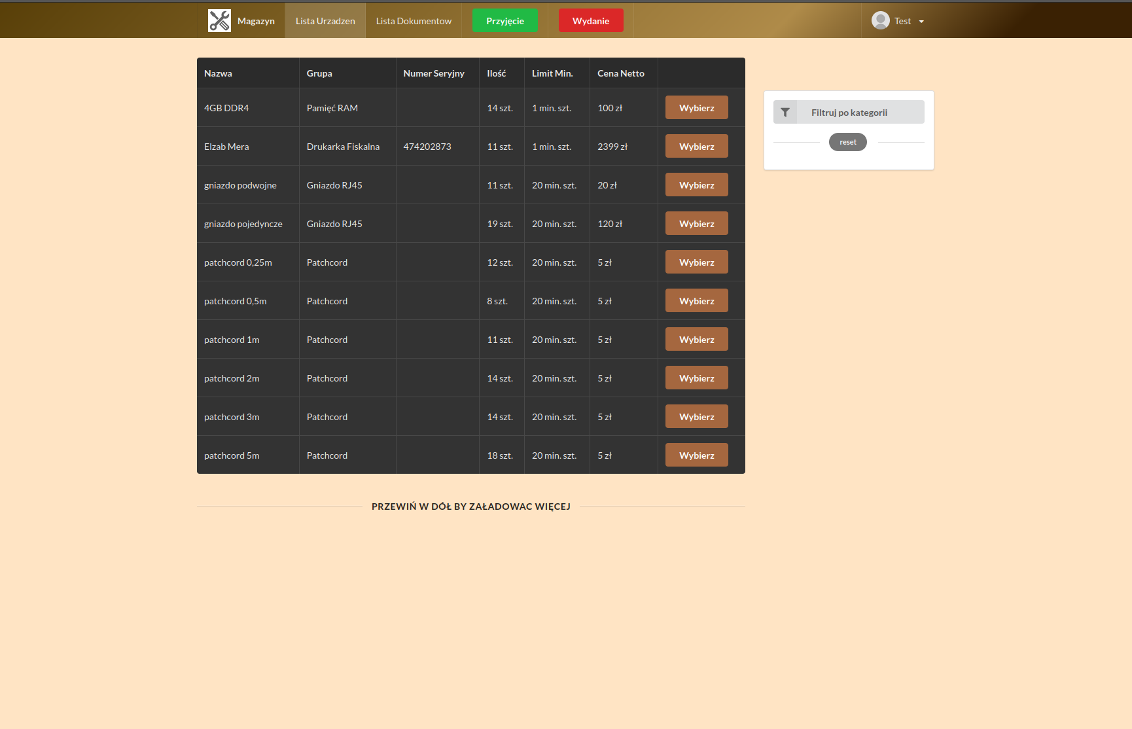Click Wybierz for Elzab Mera printer
The height and width of the screenshot is (729, 1132).
[696, 146]
